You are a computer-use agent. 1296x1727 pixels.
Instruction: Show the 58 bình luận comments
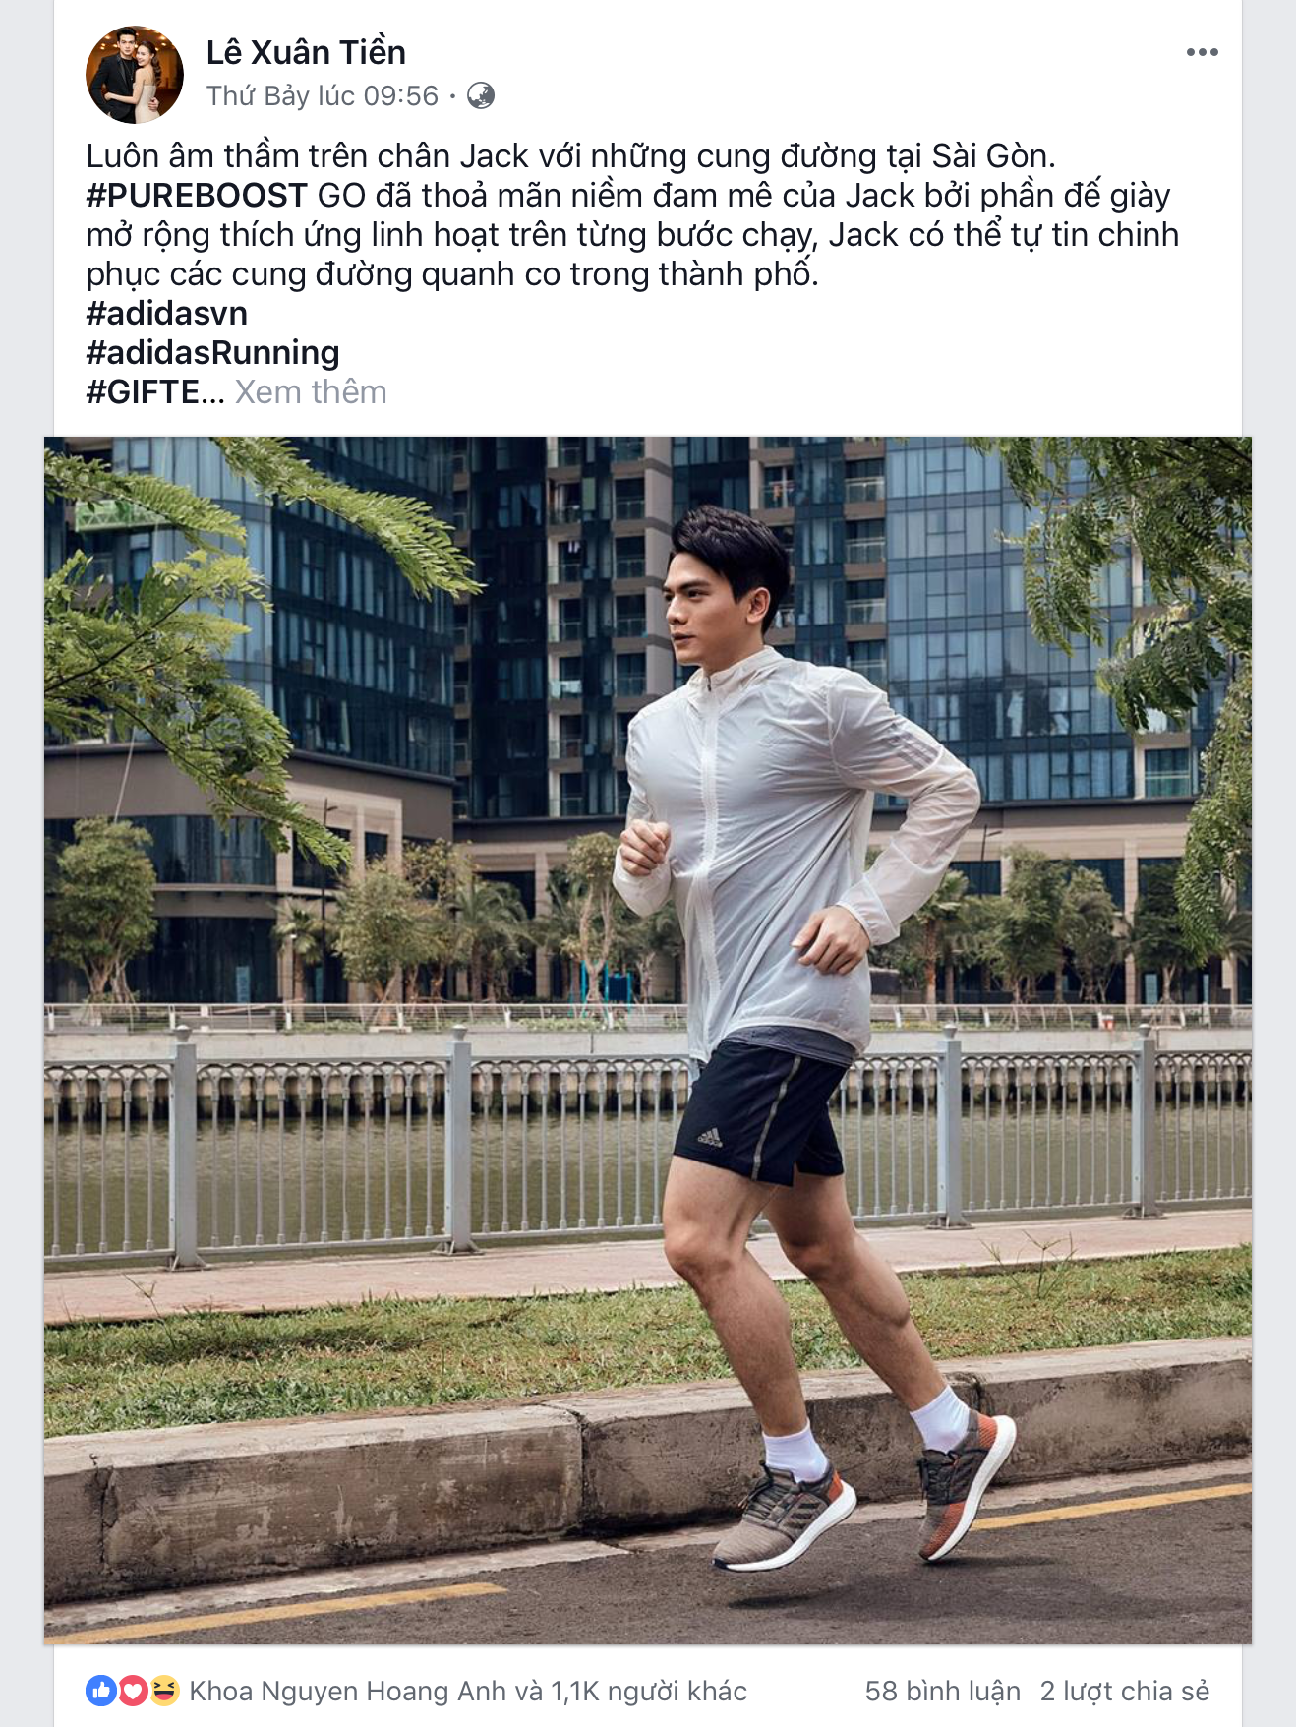click(942, 1691)
